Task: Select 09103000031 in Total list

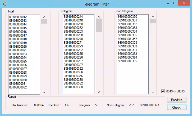Action: click(18, 83)
